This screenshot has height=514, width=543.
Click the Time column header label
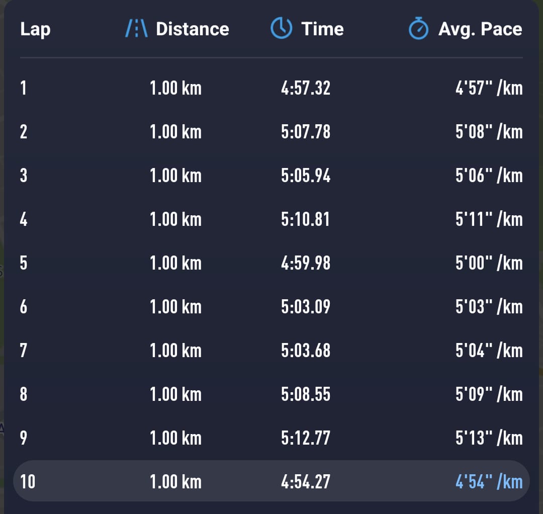point(322,29)
